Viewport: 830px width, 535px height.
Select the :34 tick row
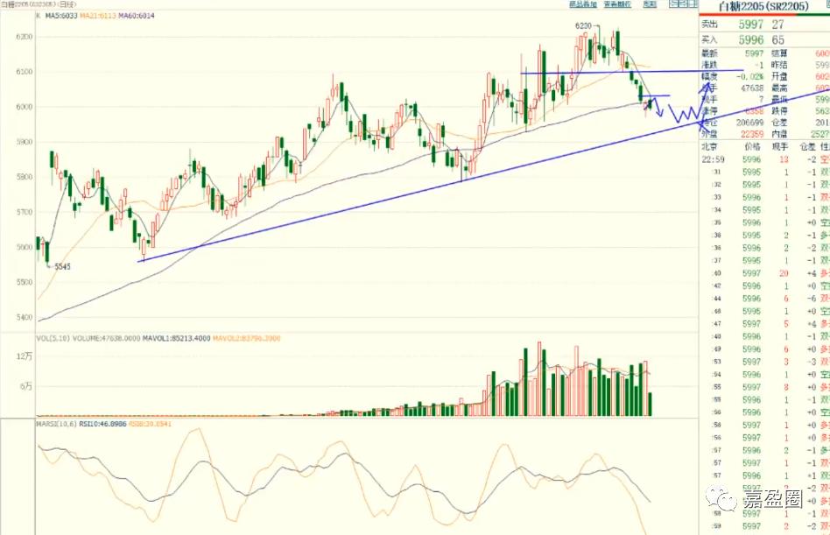765,210
